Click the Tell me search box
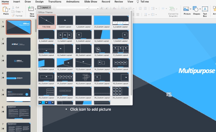This screenshot has height=132, width=216. pyautogui.click(x=143, y=2)
